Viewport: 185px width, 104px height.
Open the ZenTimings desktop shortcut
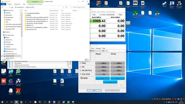pyautogui.click(x=135, y=14)
